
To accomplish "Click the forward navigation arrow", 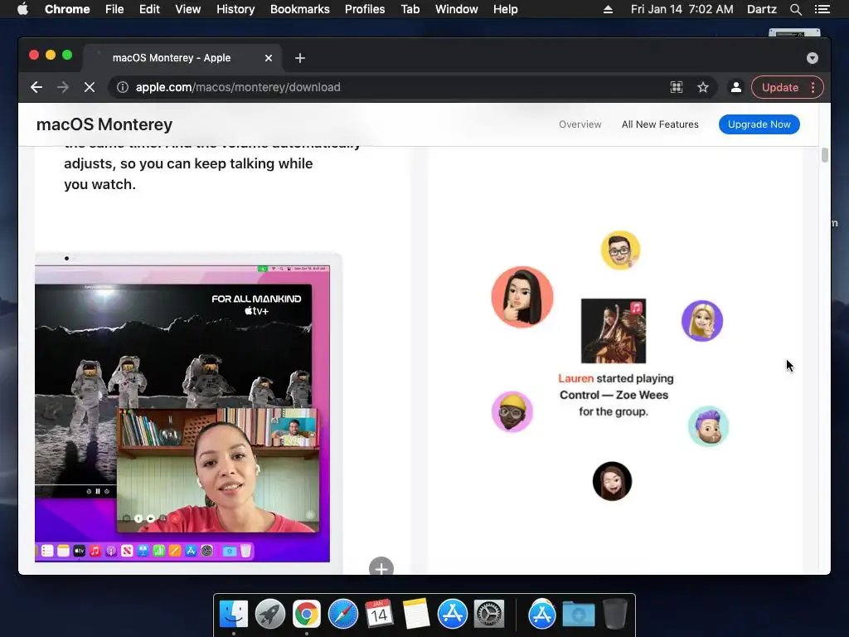I will point(63,87).
